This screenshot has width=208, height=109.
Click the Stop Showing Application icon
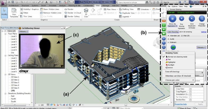click(x=181, y=19)
